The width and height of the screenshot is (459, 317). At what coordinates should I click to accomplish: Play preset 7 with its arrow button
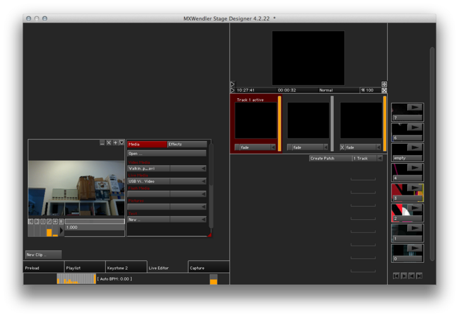415,107
